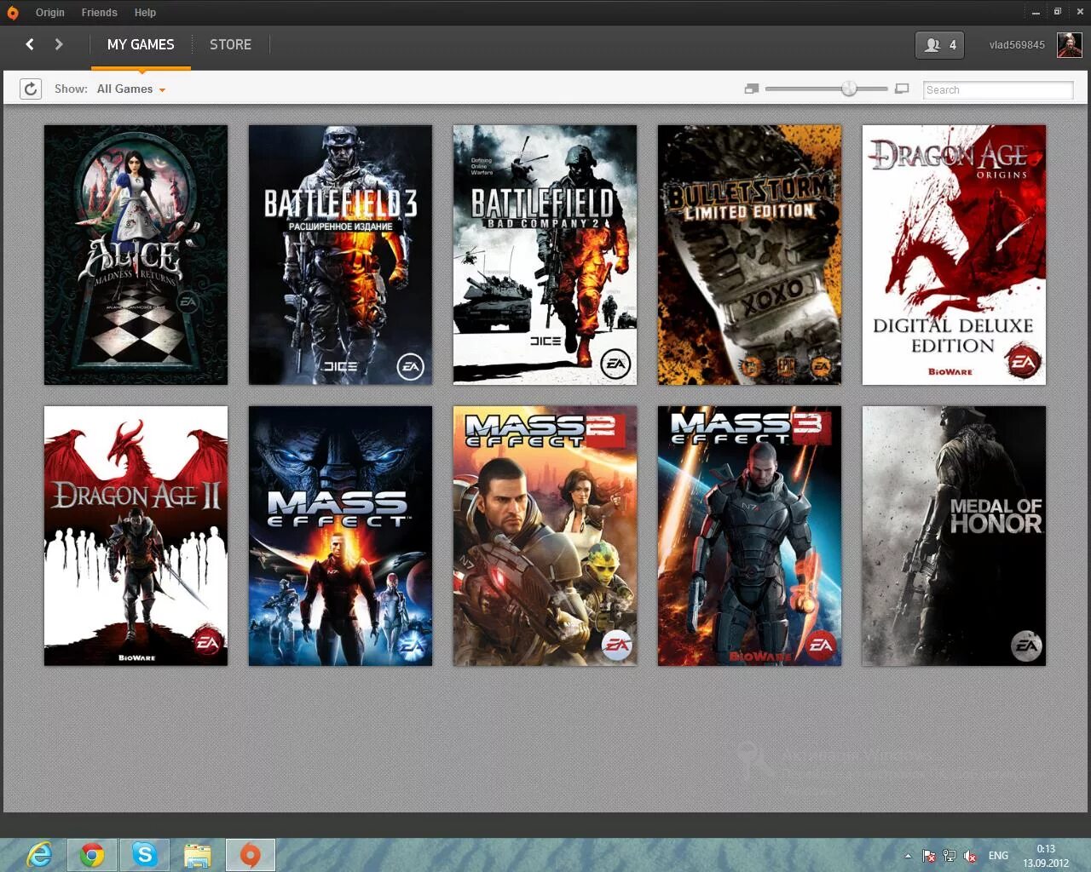Minimize the Origin window
Viewport: 1091px width, 872px height.
pyautogui.click(x=1036, y=12)
